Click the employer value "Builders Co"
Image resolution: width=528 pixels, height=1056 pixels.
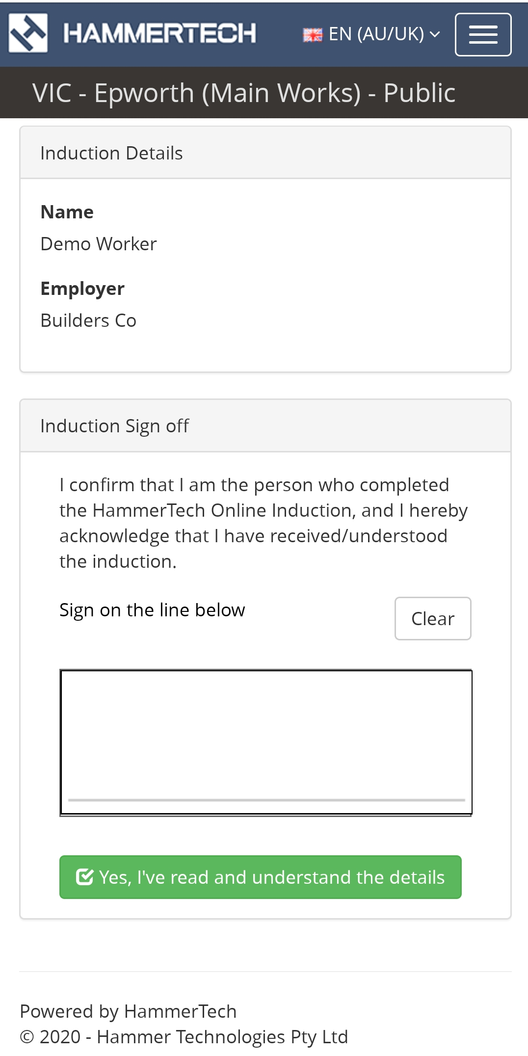tap(88, 320)
